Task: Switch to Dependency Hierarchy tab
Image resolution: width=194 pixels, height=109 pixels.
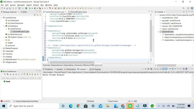Action: pyautogui.click(x=73, y=65)
